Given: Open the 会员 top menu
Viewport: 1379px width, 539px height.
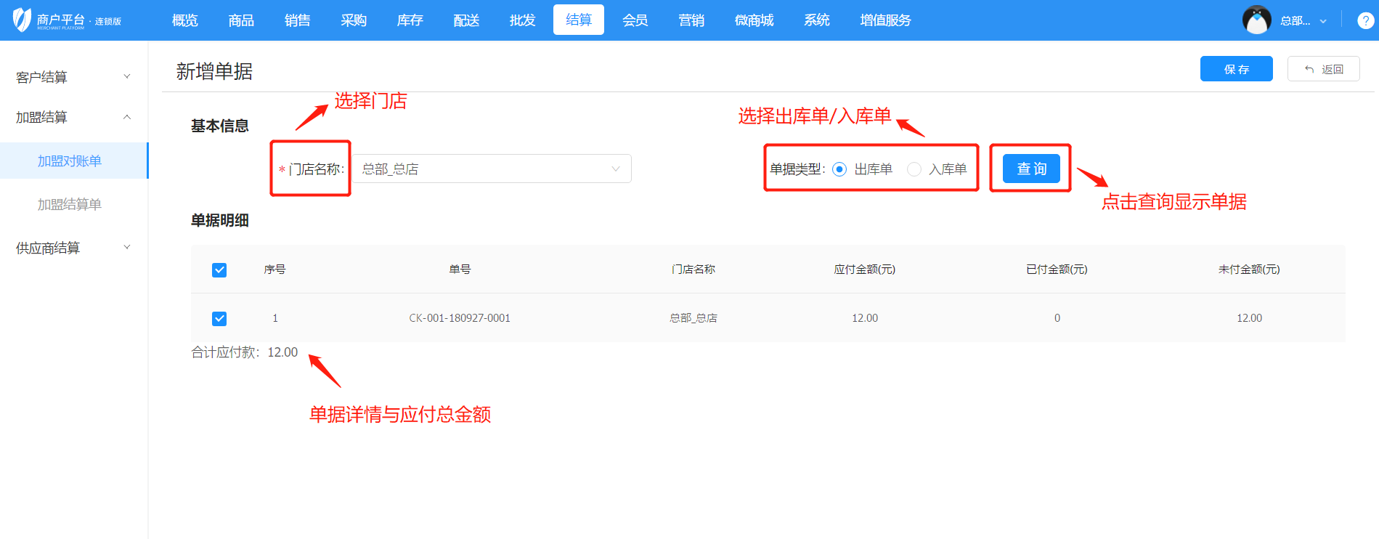Looking at the screenshot, I should coord(635,20).
